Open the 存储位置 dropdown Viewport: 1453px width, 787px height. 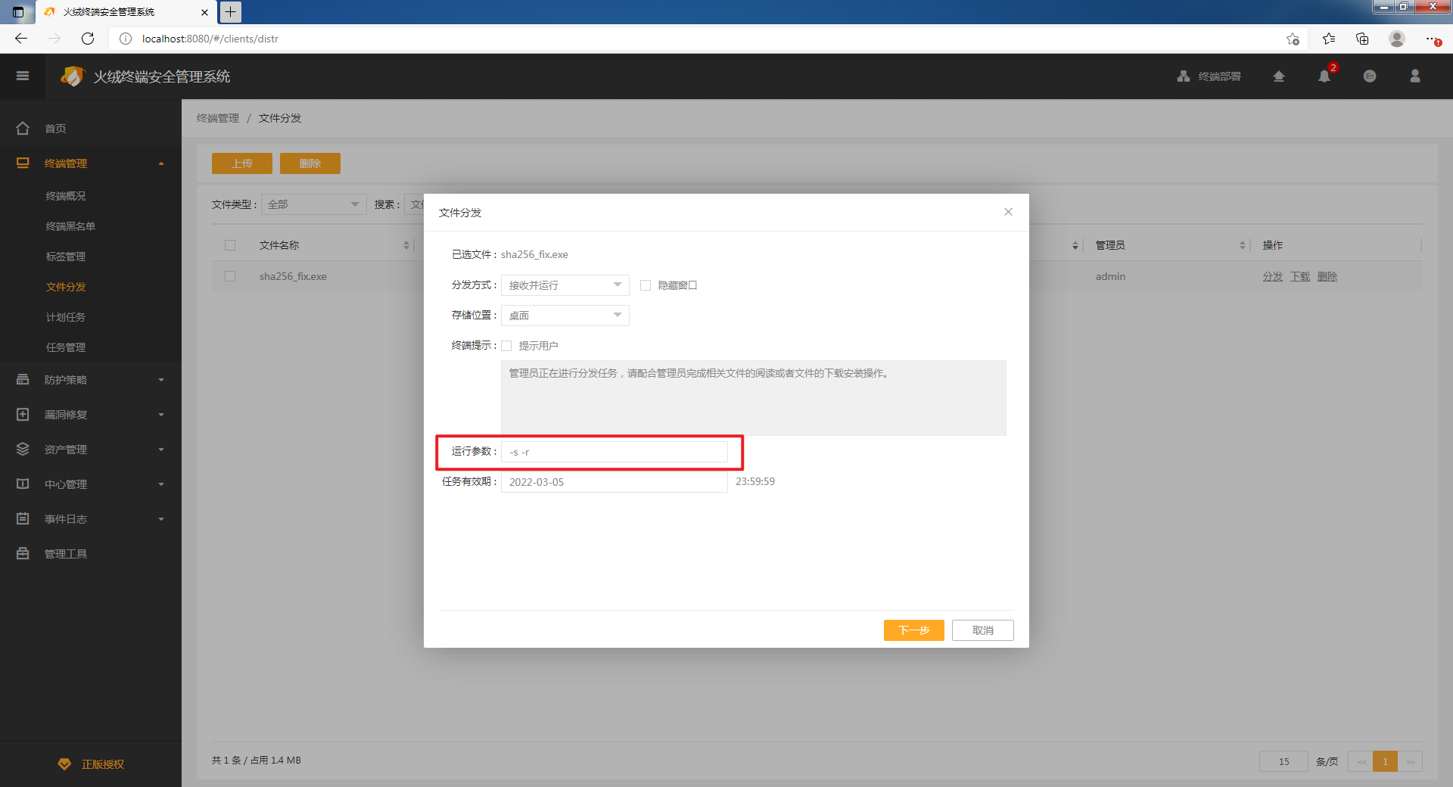(565, 316)
